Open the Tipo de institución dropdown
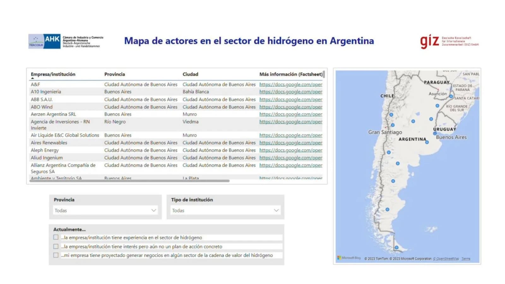 point(225,210)
